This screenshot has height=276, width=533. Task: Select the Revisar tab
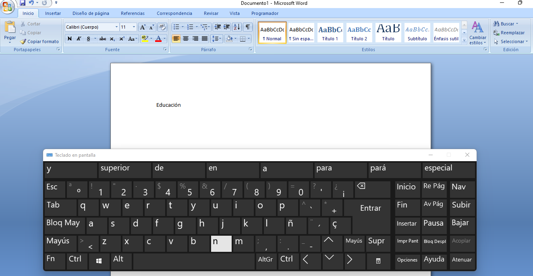(211, 13)
